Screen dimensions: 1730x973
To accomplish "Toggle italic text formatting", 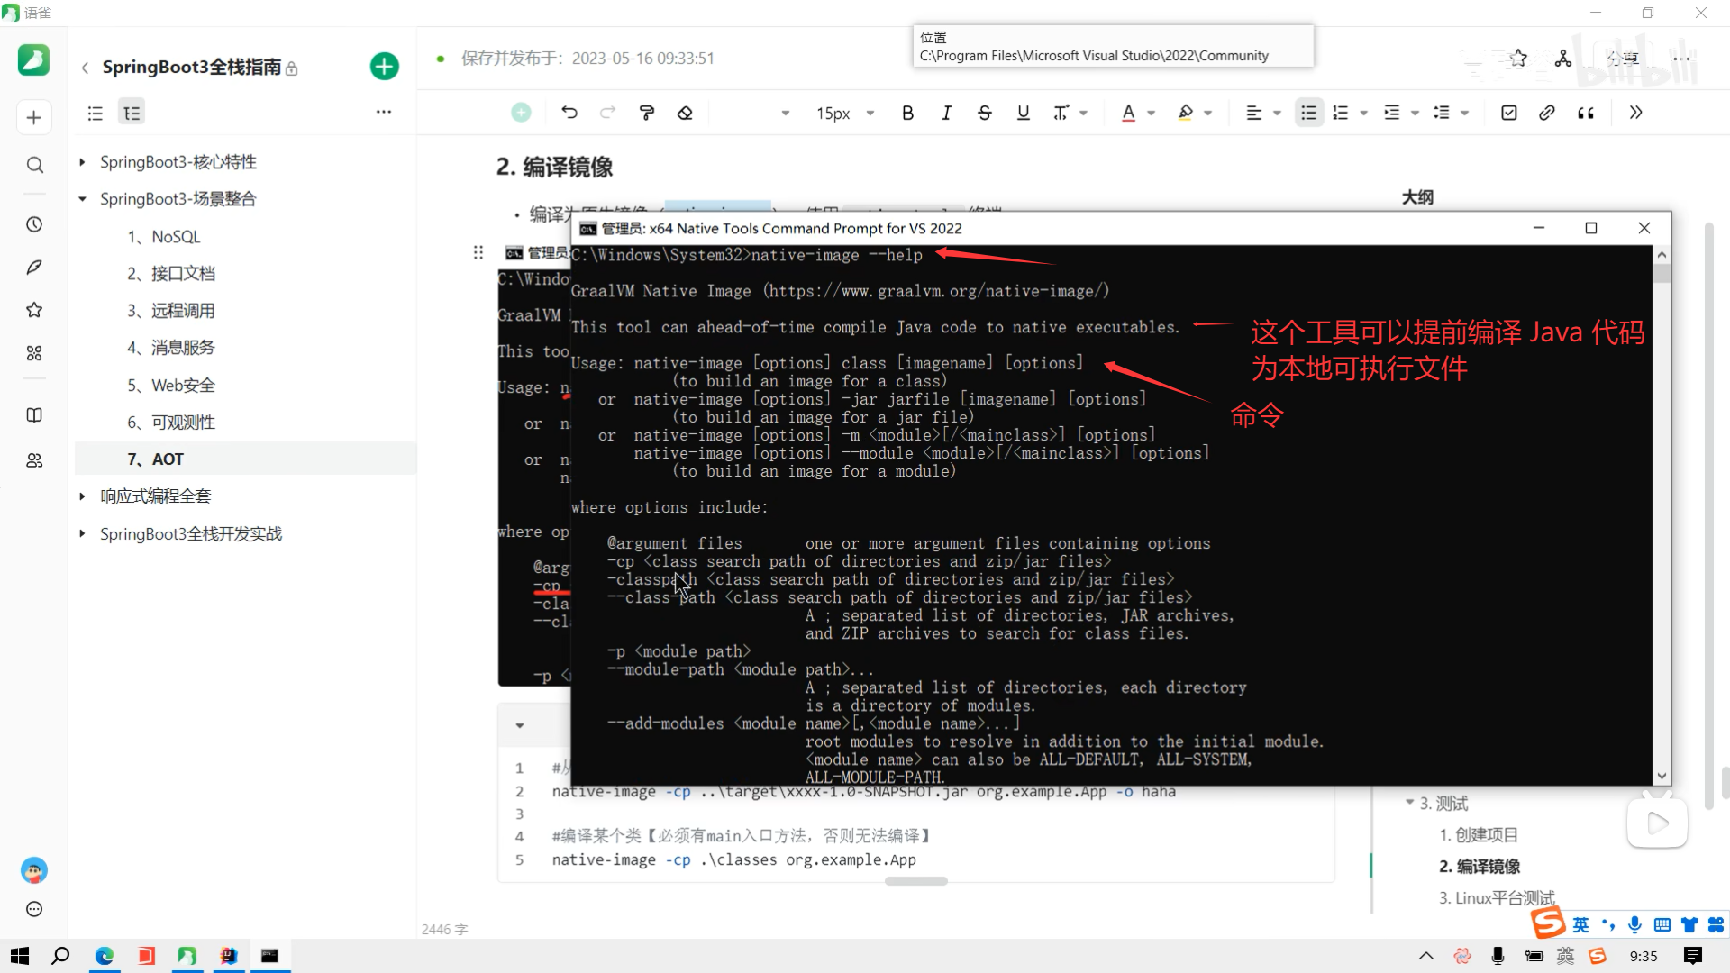I will tap(946, 113).
